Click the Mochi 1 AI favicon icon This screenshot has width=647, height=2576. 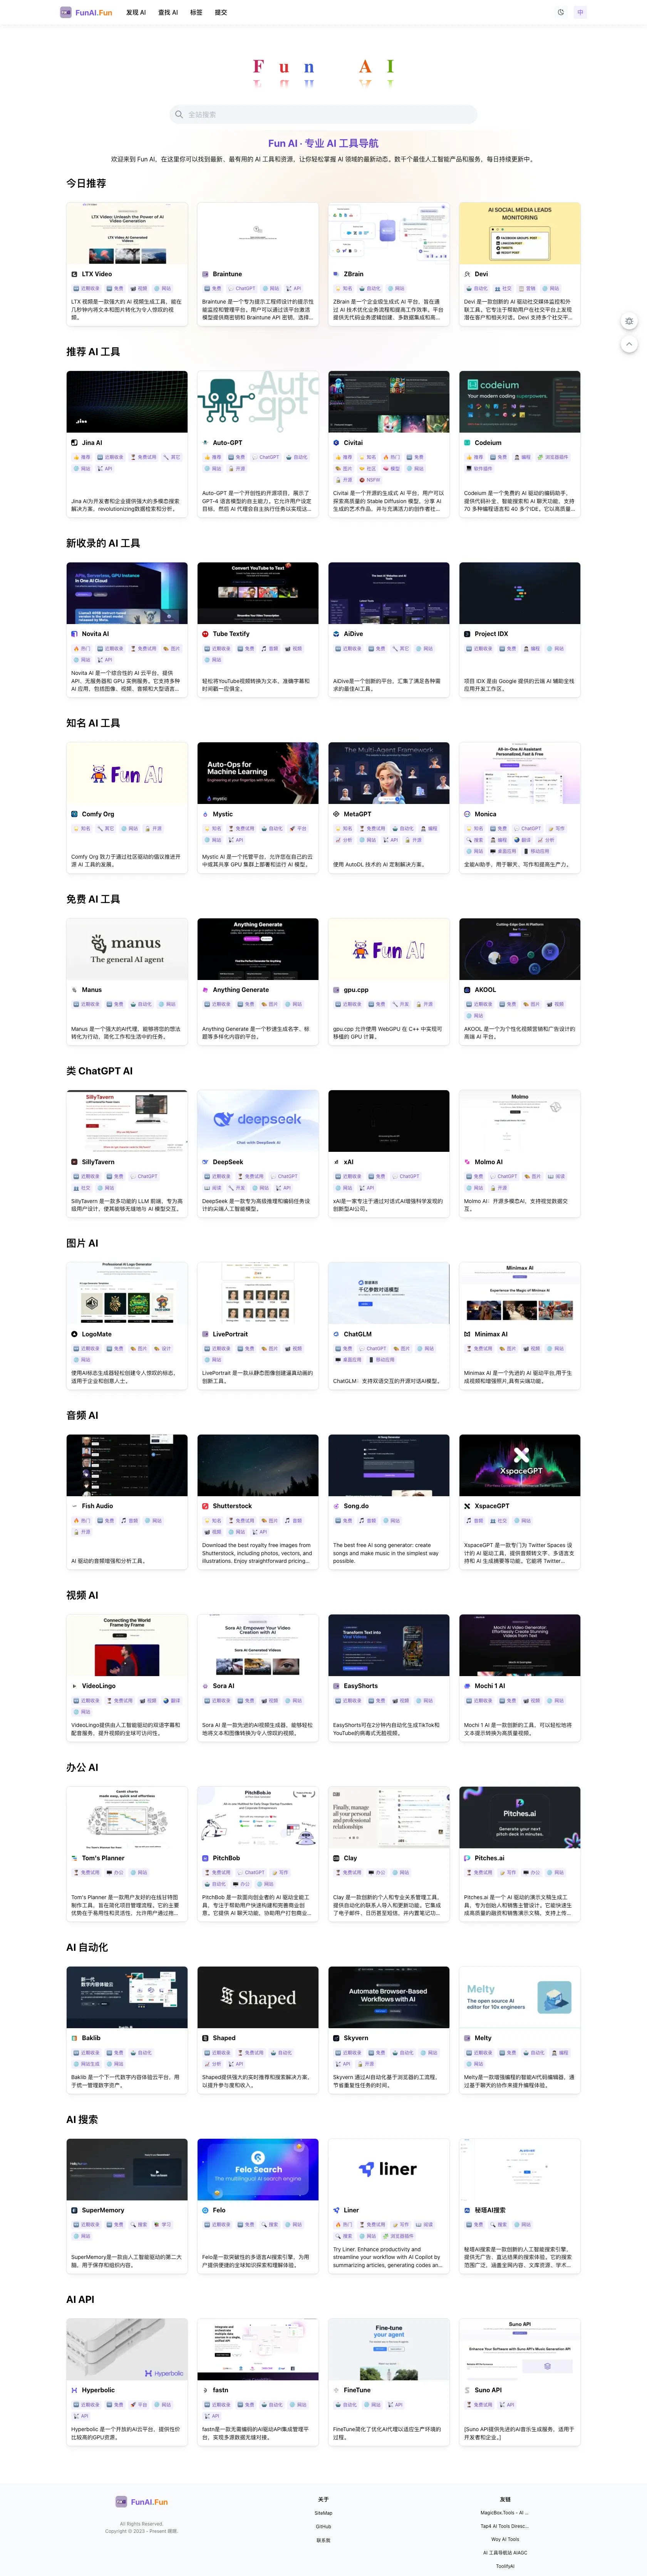pyautogui.click(x=467, y=1686)
